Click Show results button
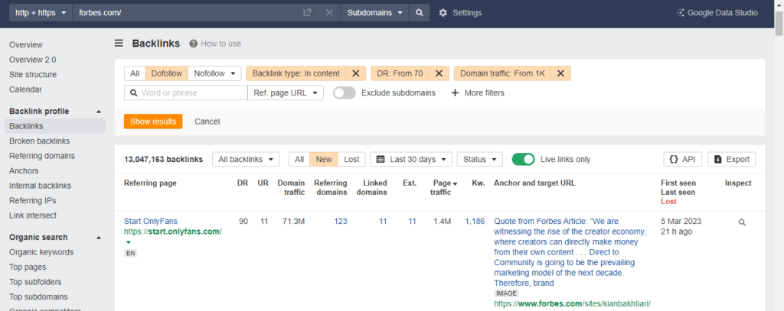Image resolution: width=784 pixels, height=311 pixels. click(x=153, y=121)
